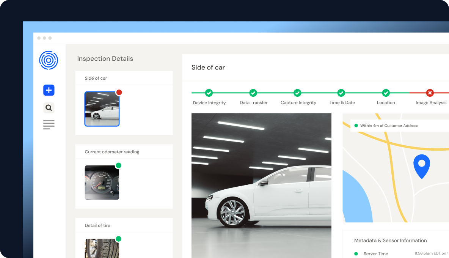
Task: Click the Capture Integrity step label
Action: coord(298,103)
